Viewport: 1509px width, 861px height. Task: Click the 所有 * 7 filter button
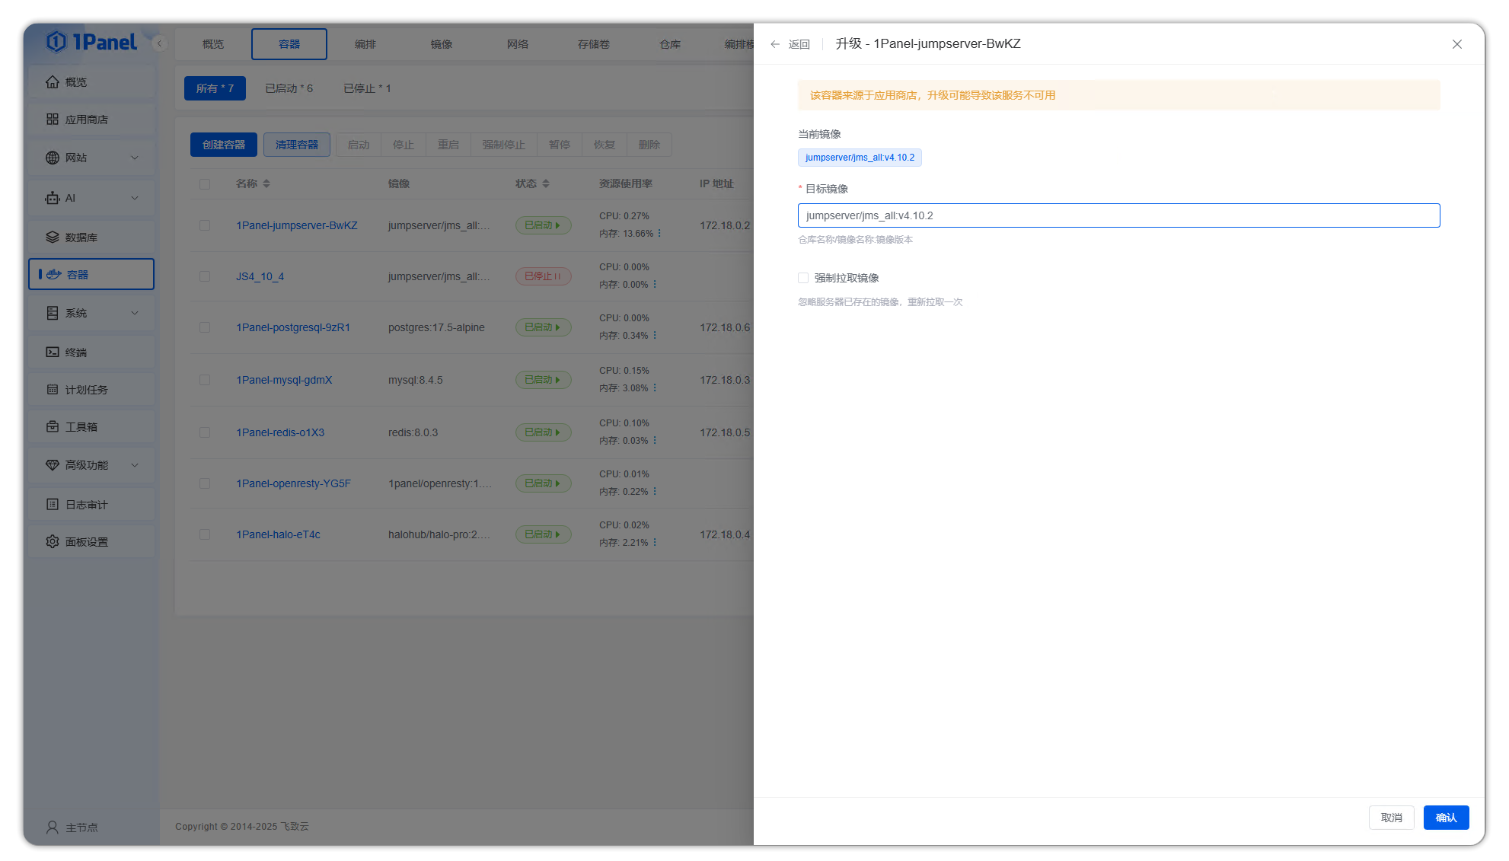[x=215, y=88]
